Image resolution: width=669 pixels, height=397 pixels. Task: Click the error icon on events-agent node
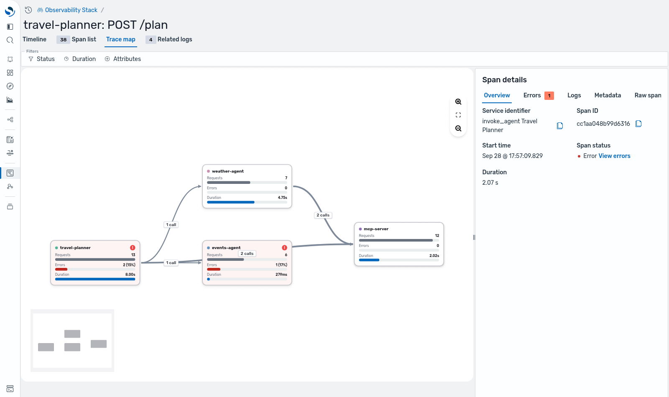click(x=284, y=248)
